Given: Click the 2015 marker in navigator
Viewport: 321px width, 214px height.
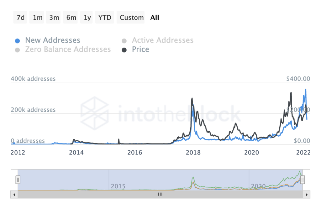Looking at the screenshot, I should (x=118, y=186).
